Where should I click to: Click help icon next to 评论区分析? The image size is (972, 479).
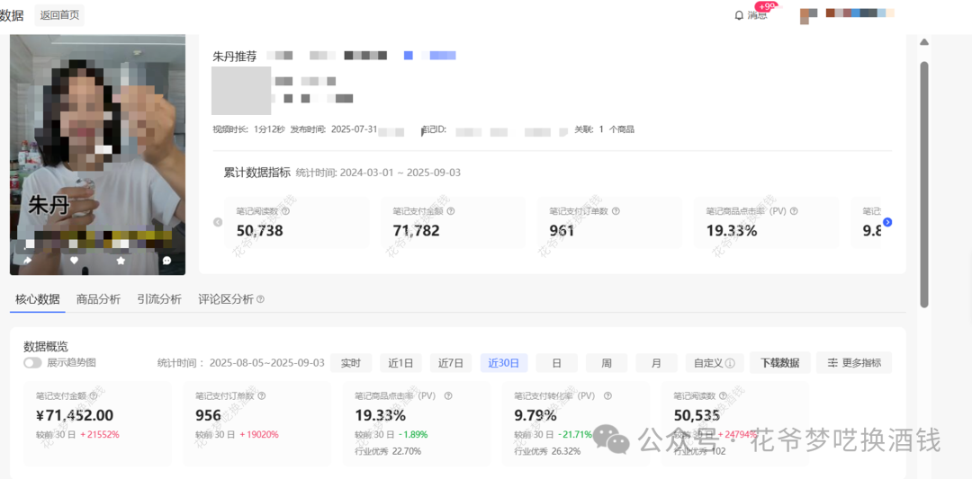pos(260,299)
